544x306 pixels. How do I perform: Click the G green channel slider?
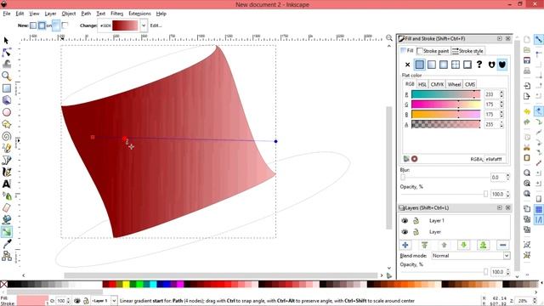445,105
